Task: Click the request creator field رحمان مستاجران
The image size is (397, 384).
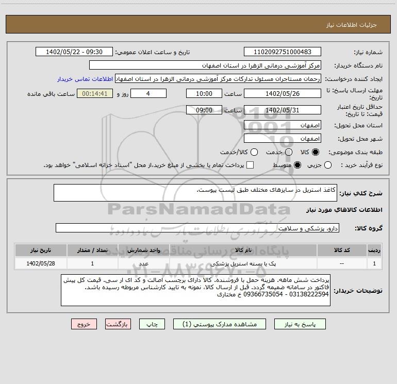Action: pyautogui.click(x=218, y=78)
